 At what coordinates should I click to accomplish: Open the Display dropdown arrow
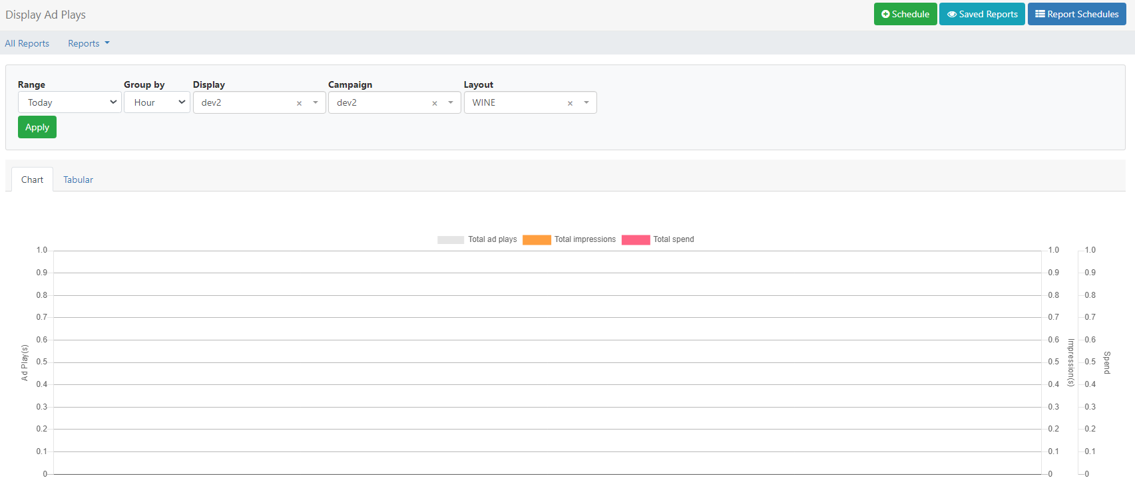pyautogui.click(x=316, y=102)
